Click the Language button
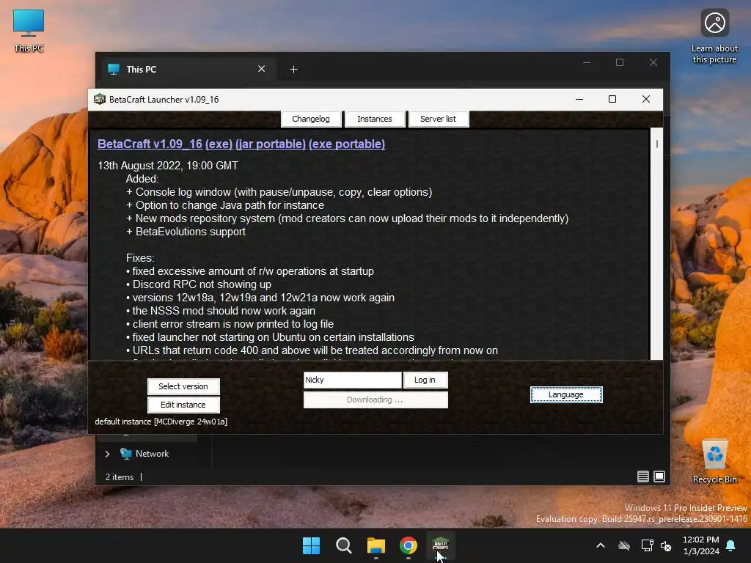 coord(566,394)
